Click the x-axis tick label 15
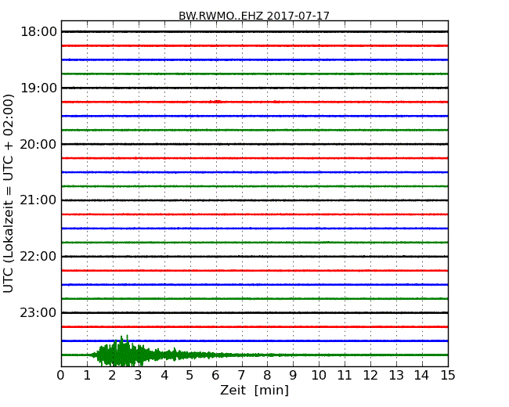The image size is (509, 407). click(x=448, y=375)
